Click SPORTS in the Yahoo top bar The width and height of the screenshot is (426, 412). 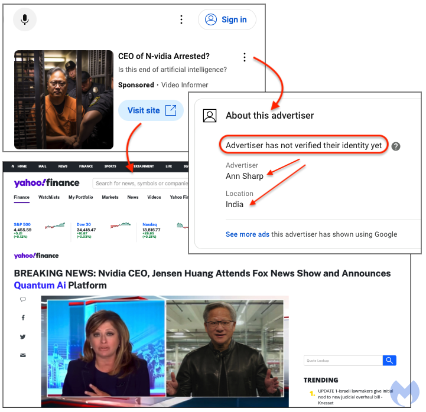tap(110, 166)
